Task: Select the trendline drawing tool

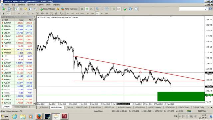Action: pos(24,13)
